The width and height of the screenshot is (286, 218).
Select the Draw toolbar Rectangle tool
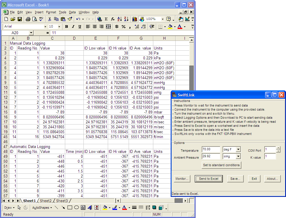(70, 207)
